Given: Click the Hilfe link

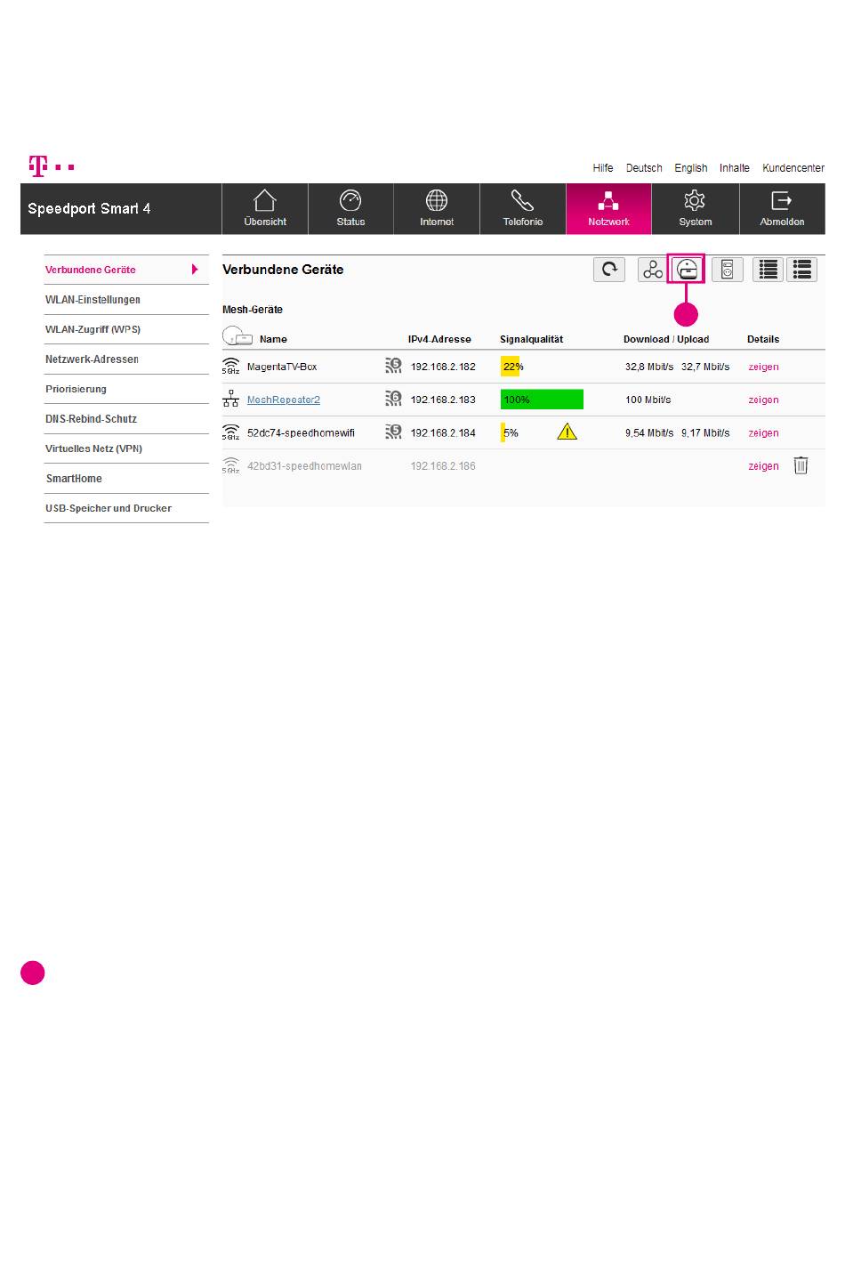Looking at the screenshot, I should click(x=603, y=167).
